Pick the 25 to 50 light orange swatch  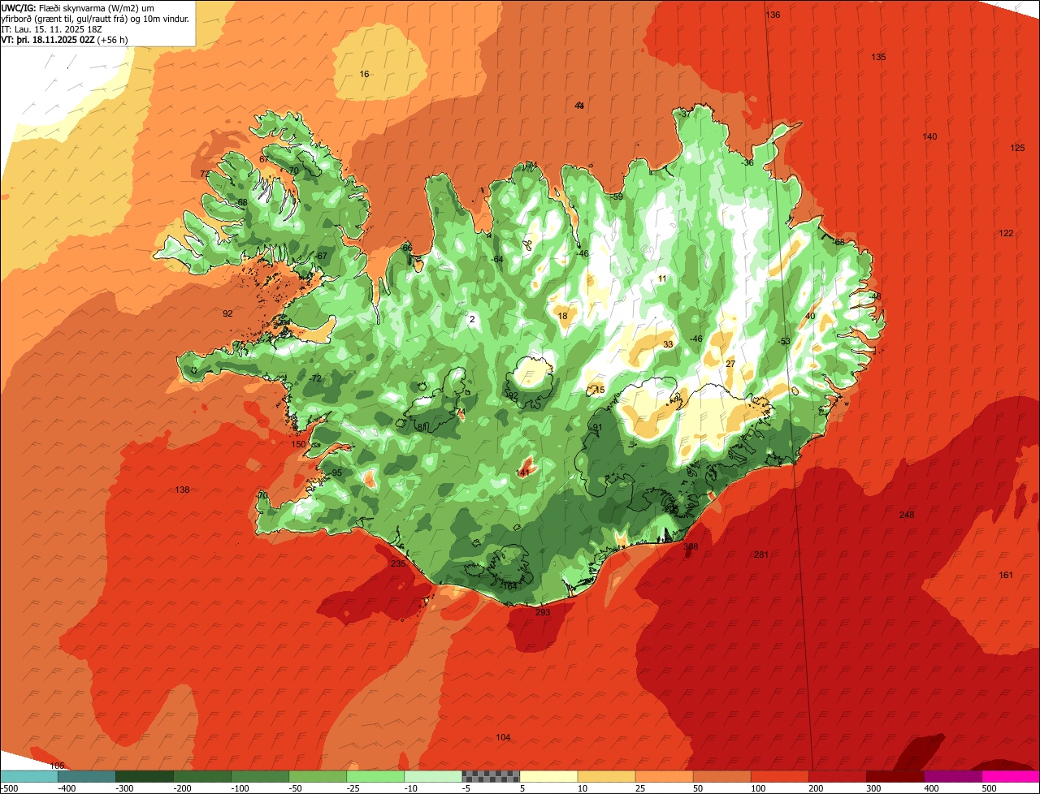tap(664, 776)
